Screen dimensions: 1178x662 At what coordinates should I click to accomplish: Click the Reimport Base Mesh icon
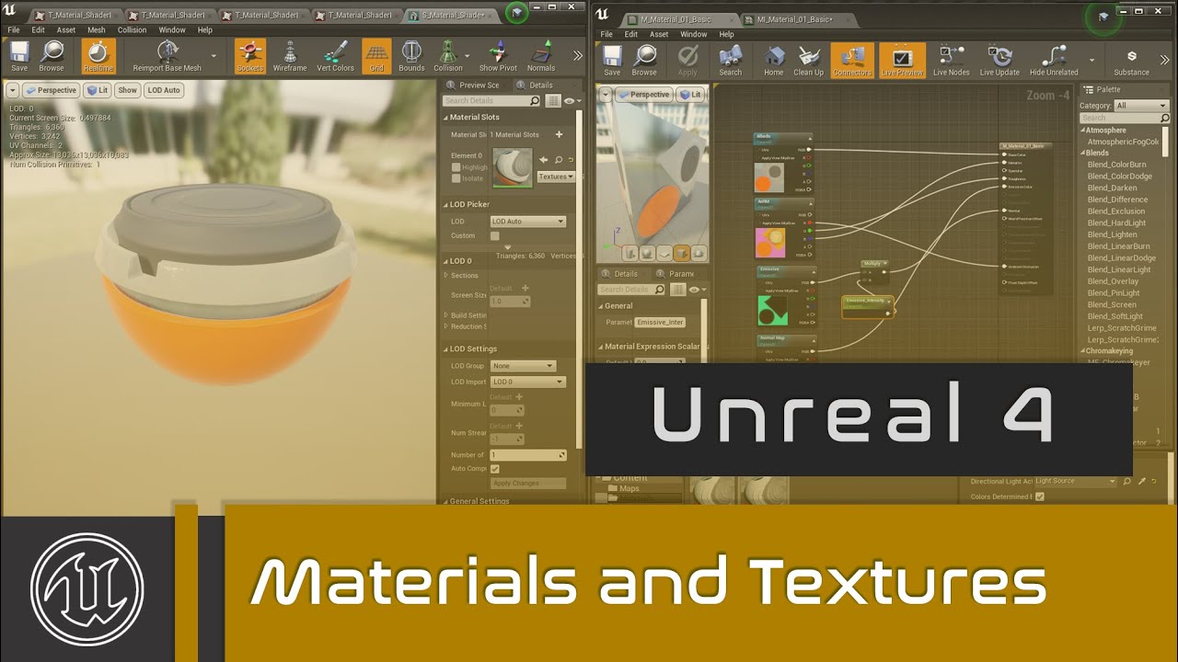click(x=167, y=52)
